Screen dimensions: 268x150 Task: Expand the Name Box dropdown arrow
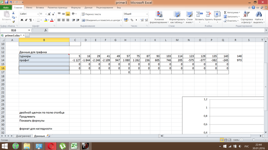[29, 30]
